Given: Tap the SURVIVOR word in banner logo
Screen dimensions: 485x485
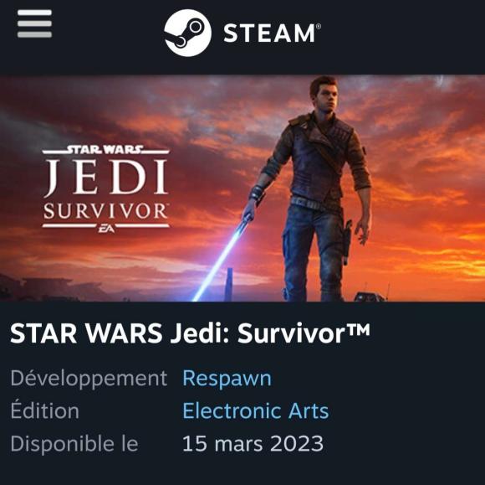Looking at the screenshot, I should click(x=106, y=211).
